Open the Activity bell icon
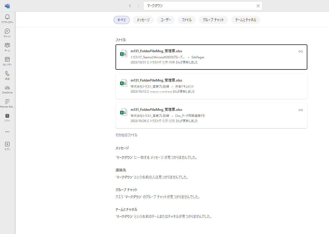Viewport: 329px width, 234px height. coord(7,17)
